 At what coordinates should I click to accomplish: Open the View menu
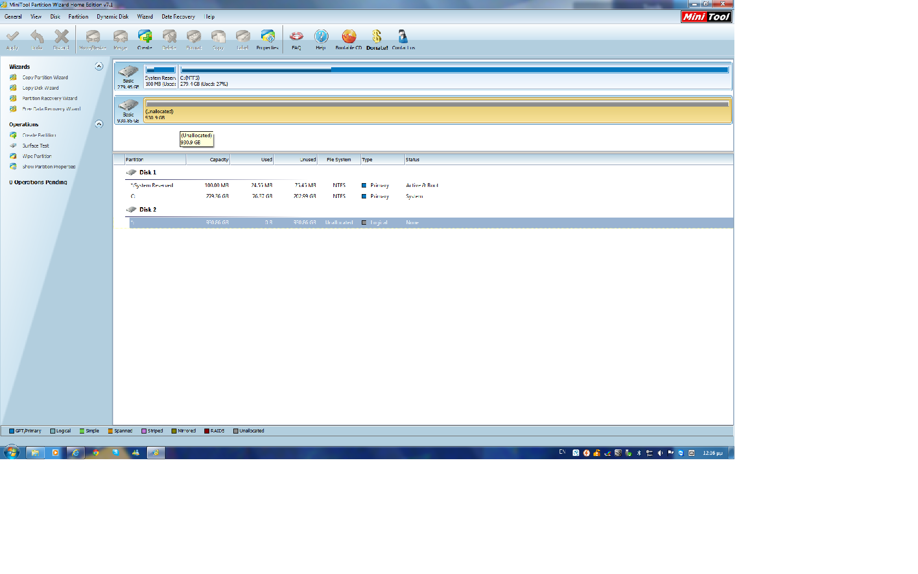[36, 16]
